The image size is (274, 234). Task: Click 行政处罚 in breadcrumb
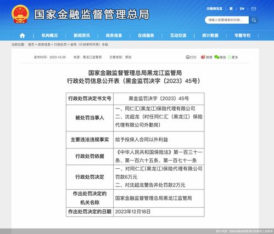[x=60, y=44]
